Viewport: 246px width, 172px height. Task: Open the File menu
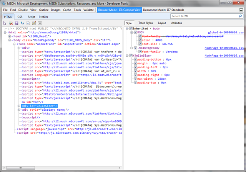tap(5, 10)
